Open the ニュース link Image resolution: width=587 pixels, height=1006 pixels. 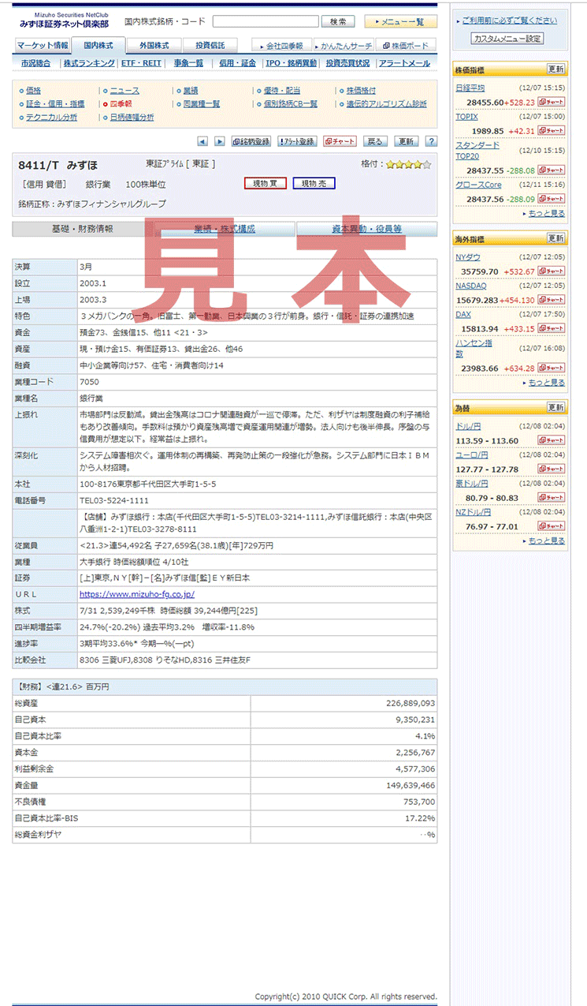124,91
